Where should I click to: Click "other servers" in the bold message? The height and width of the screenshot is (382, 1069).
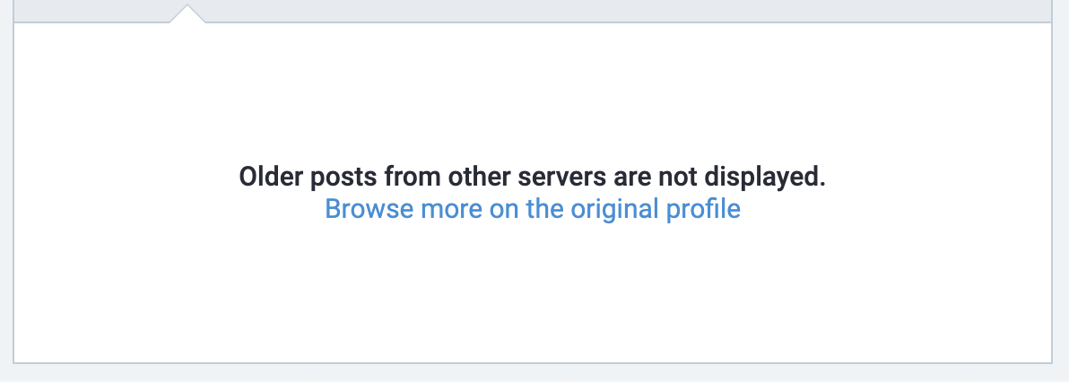(x=470, y=178)
